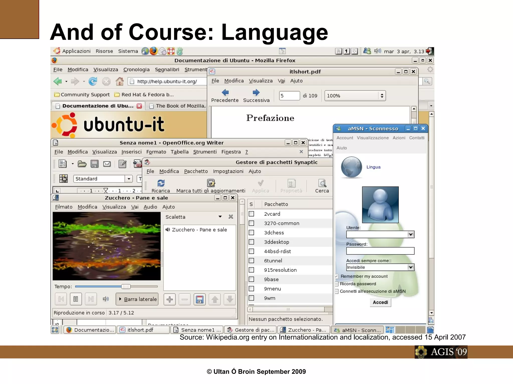Viewport: 513px width, 384px height.
Task: Click the Accedi login button
Action: [x=380, y=302]
